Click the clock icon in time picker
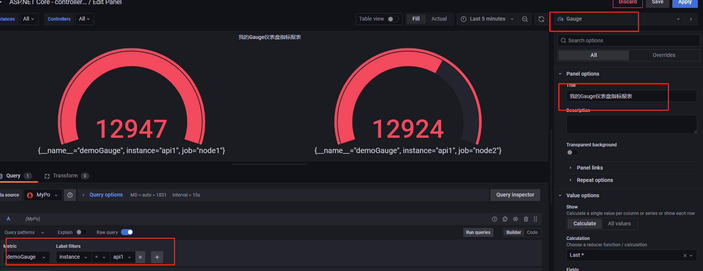This screenshot has height=271, width=703. (464, 19)
